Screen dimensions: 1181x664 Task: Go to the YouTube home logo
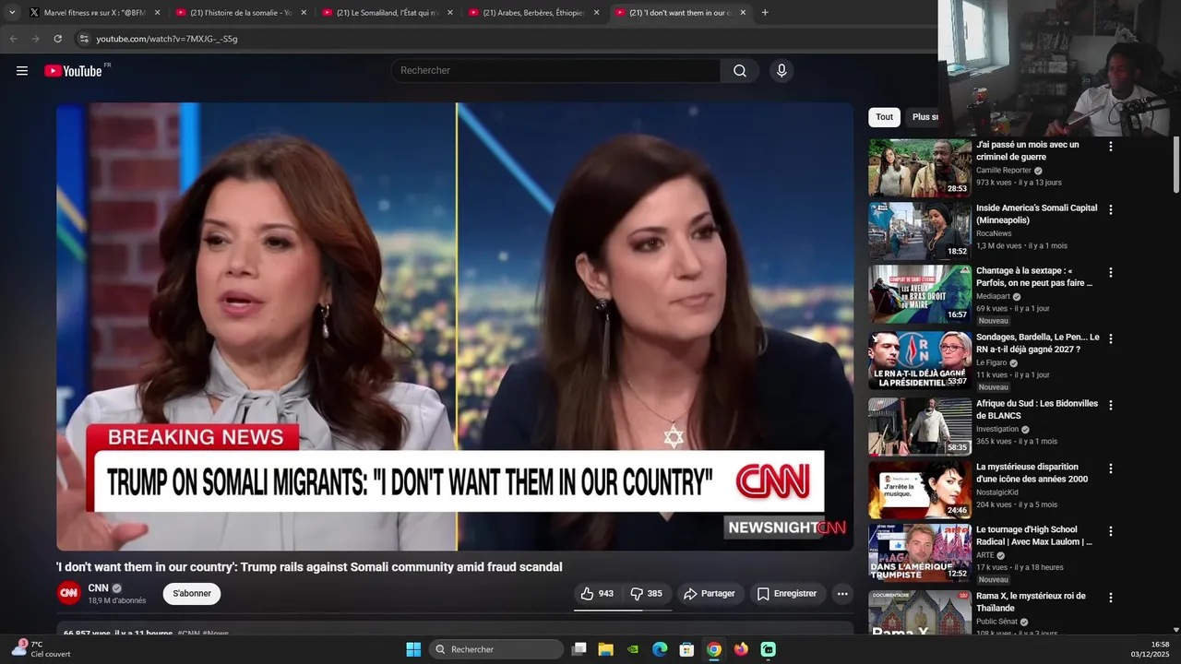coord(73,71)
